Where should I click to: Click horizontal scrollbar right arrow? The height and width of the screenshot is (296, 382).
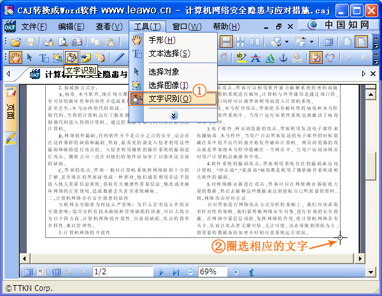360,258
